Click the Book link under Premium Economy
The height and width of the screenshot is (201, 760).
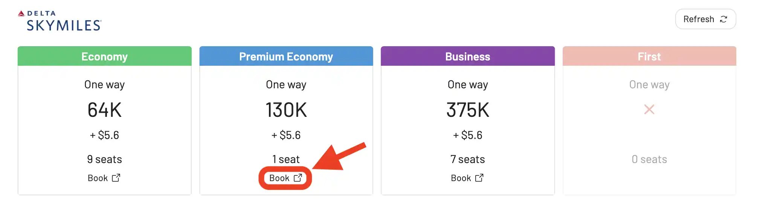pos(285,178)
